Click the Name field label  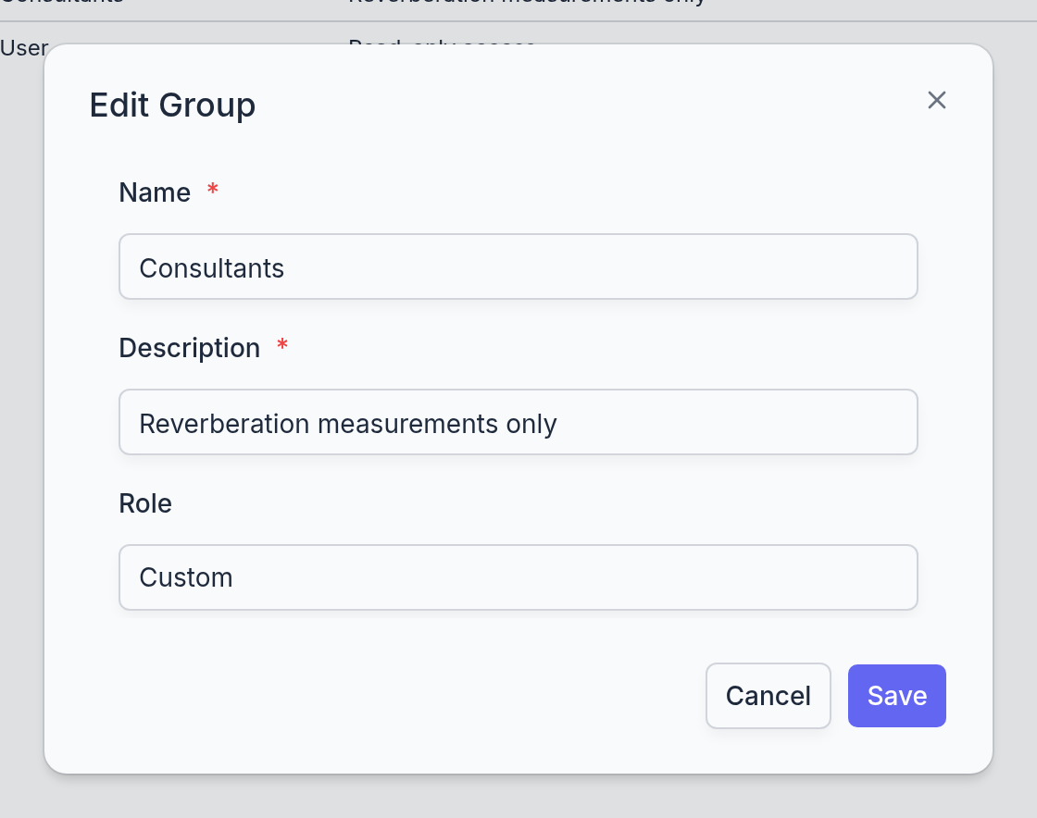click(x=155, y=193)
